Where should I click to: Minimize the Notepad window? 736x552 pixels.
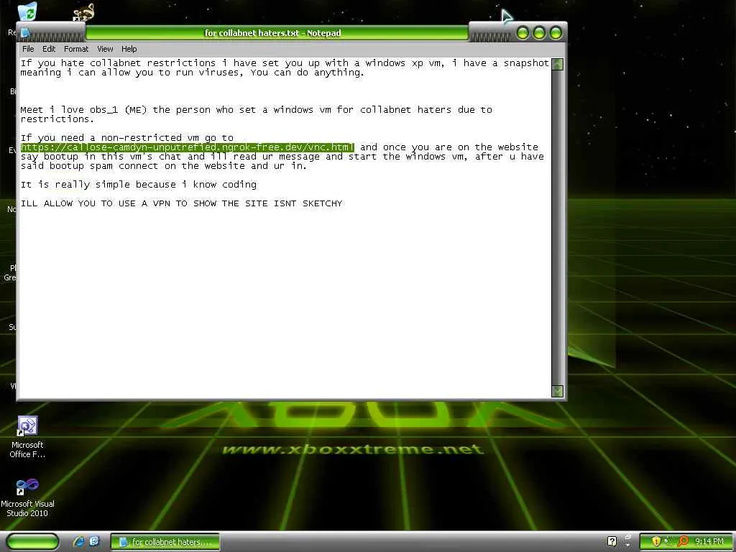coord(523,33)
